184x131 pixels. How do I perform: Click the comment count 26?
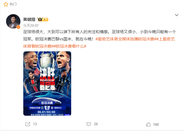tap(96, 124)
